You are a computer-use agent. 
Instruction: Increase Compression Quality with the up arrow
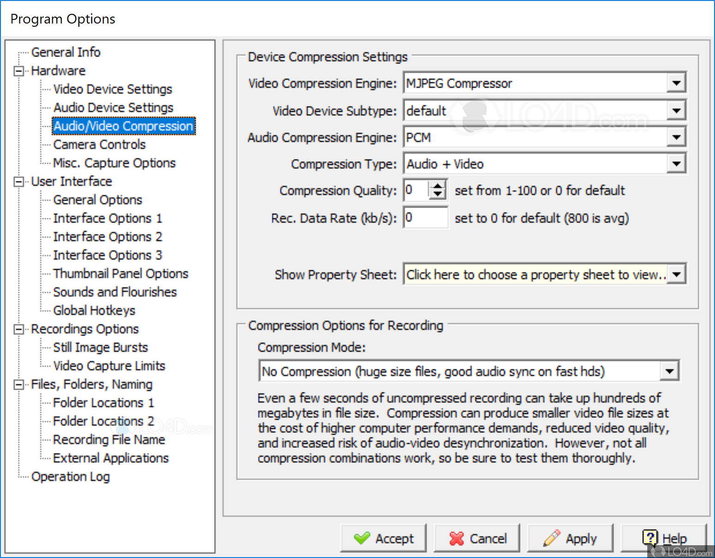tap(438, 186)
